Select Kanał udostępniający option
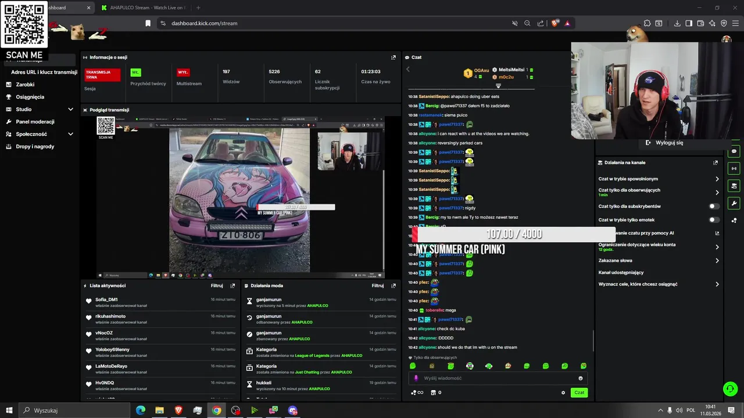This screenshot has height=418, width=744. click(621, 272)
